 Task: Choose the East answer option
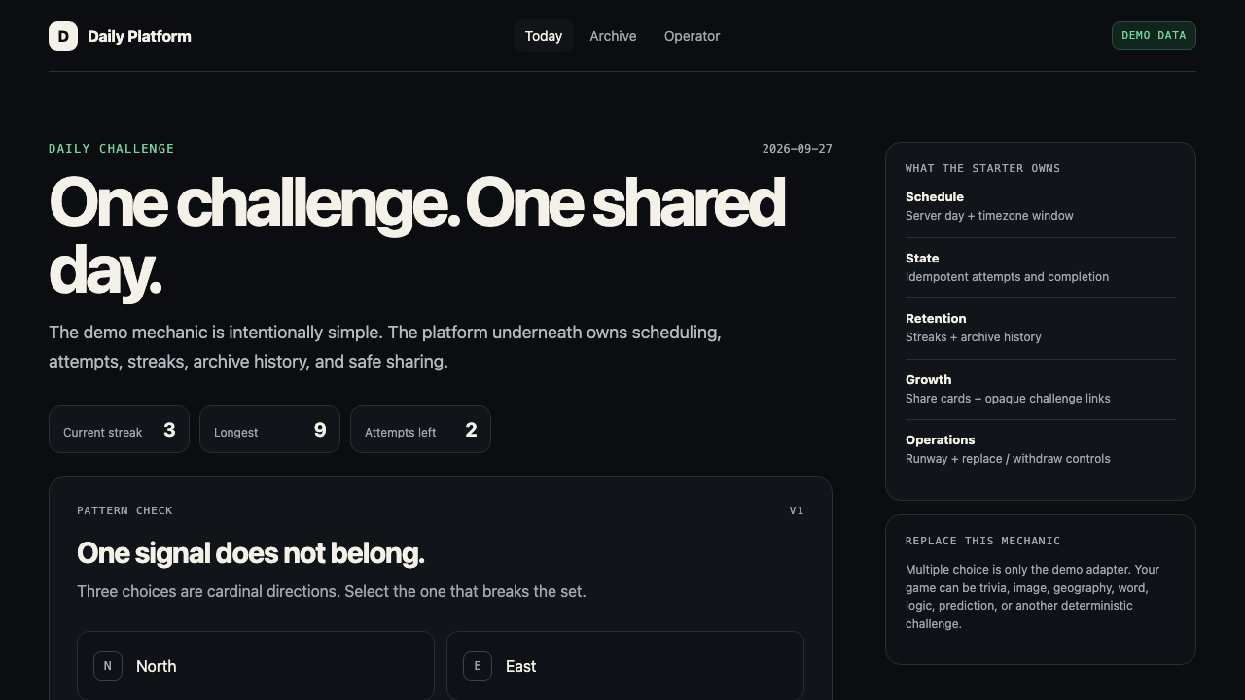tap(625, 666)
